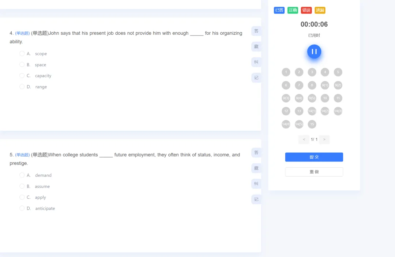Select option A demand for question 5
395x257 pixels.
pos(22,175)
